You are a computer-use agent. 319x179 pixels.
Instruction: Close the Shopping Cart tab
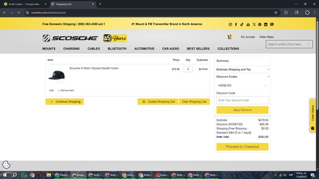tap(93, 4)
